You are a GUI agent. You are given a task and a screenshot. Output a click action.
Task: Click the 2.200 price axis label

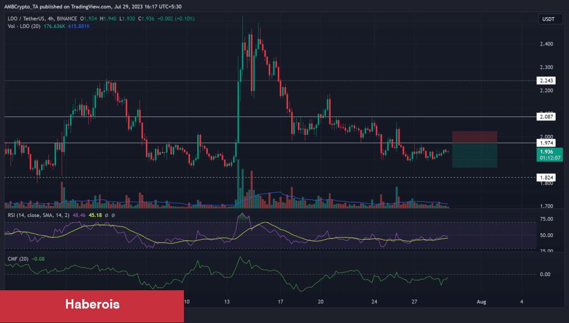tap(547, 90)
